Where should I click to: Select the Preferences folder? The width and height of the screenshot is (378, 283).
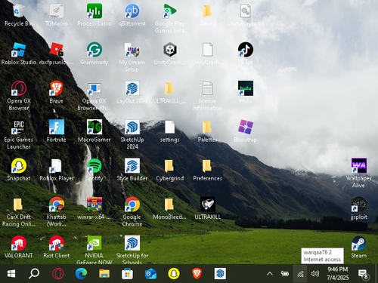click(207, 166)
